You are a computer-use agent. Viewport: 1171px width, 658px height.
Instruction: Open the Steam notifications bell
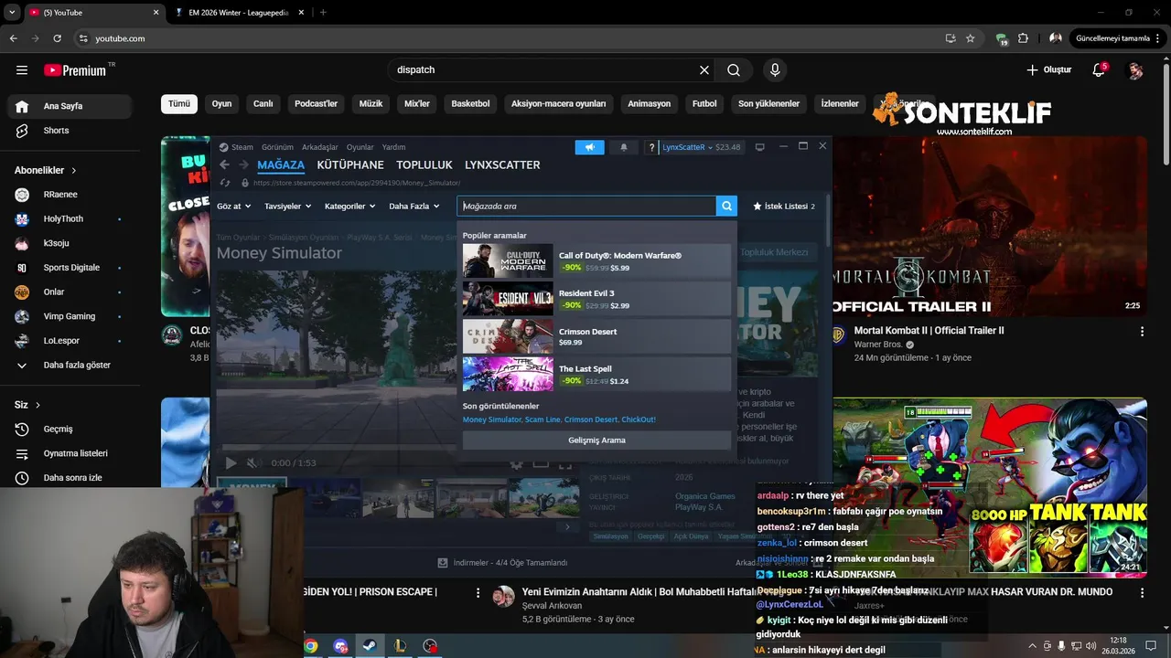624,147
